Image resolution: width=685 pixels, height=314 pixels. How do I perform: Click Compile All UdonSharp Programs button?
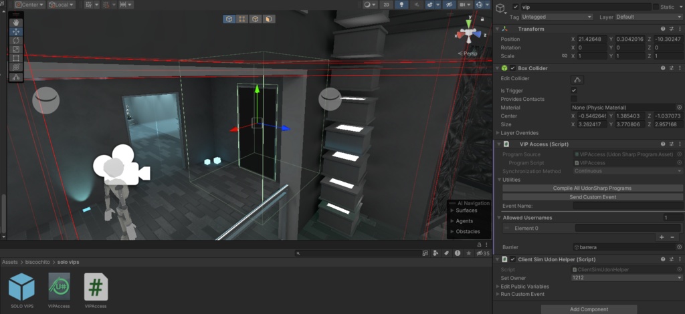coord(592,188)
